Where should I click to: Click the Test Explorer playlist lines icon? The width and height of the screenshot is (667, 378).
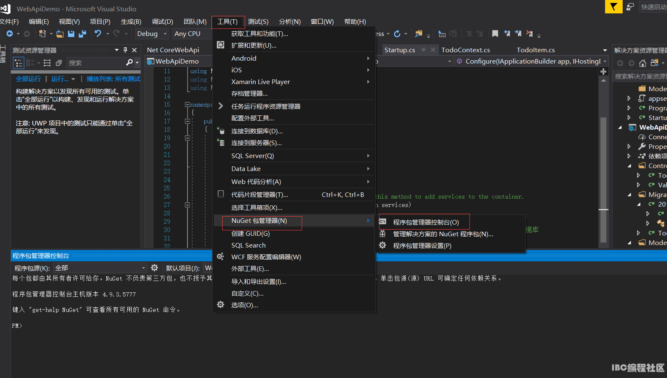(47, 63)
